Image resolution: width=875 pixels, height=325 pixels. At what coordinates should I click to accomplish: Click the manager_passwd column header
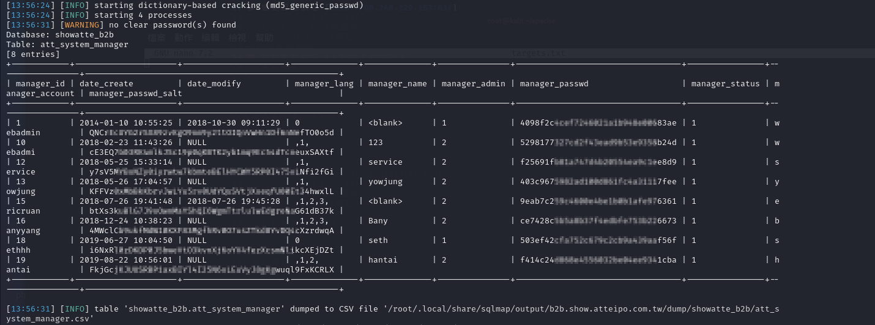click(554, 84)
